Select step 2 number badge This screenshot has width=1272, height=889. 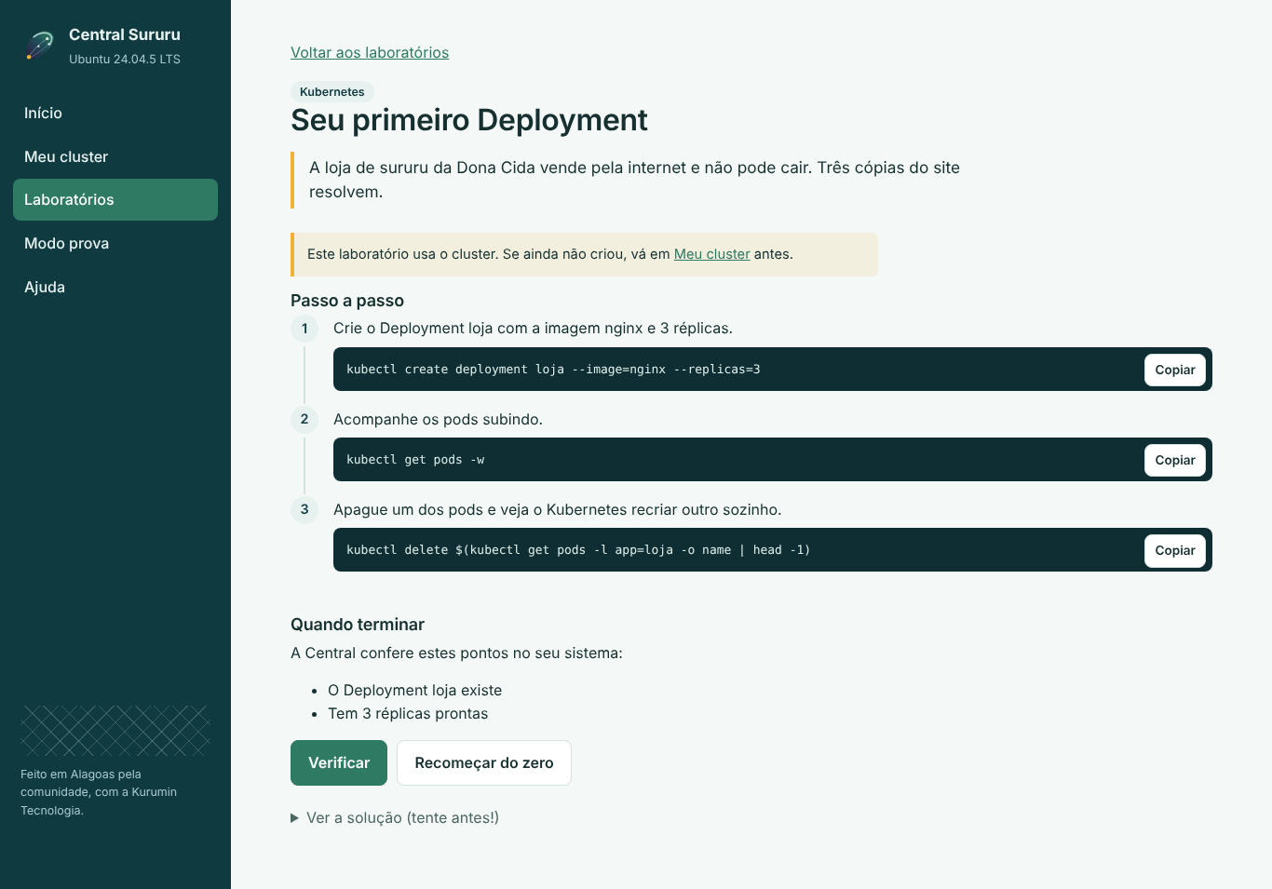coord(304,419)
